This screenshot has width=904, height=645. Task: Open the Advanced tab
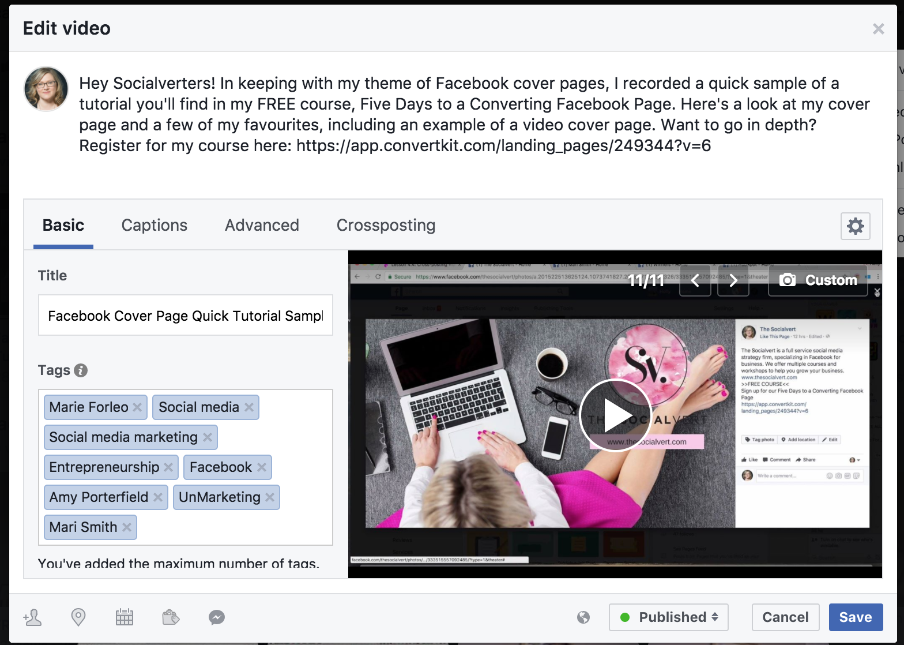(262, 226)
